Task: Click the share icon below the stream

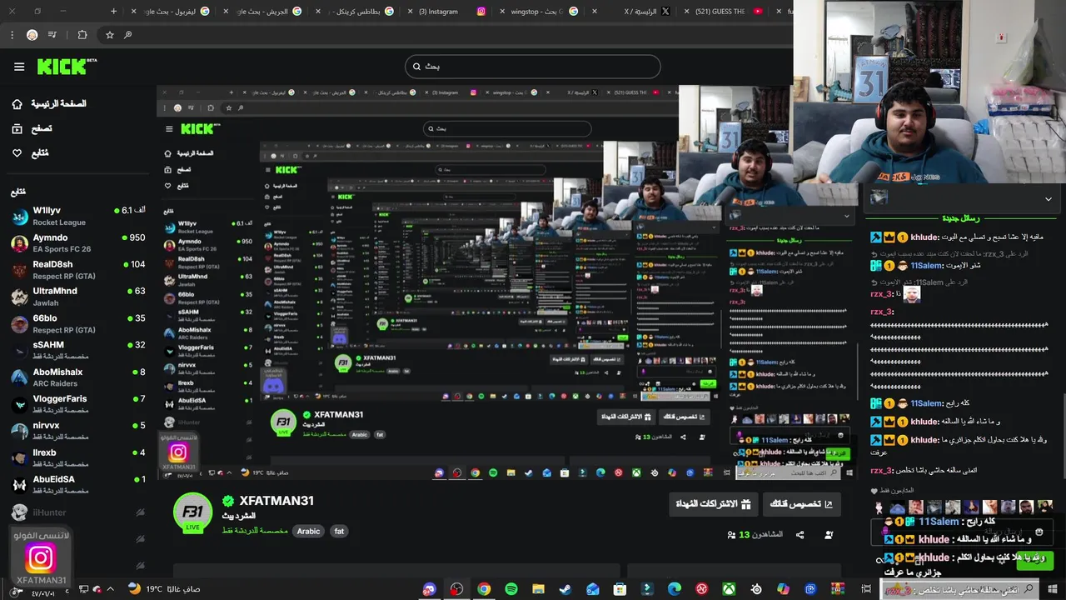Action: coord(800,534)
